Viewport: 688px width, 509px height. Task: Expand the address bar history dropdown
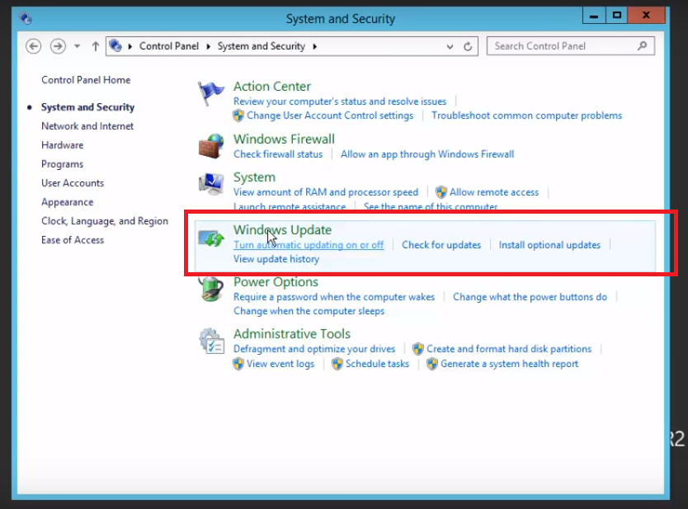pyautogui.click(x=450, y=46)
